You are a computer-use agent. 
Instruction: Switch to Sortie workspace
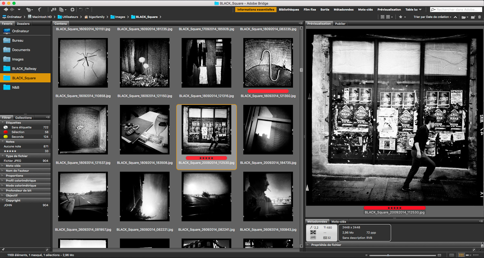point(325,10)
